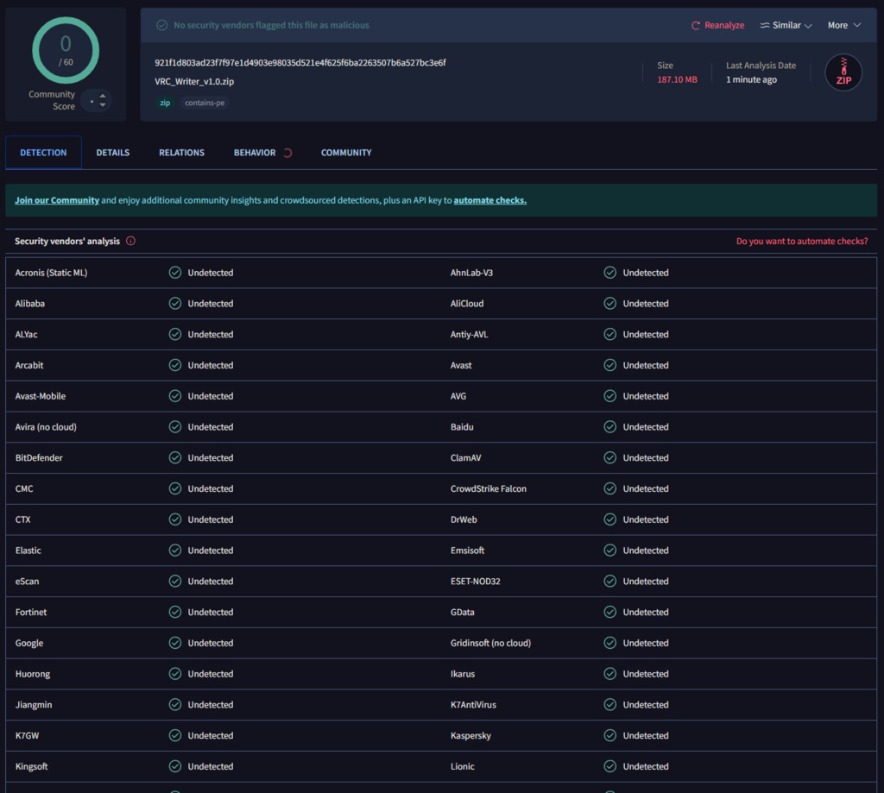Image resolution: width=884 pixels, height=793 pixels.
Task: Click the VRC_Writer_v1.0.zip file name
Action: click(194, 81)
